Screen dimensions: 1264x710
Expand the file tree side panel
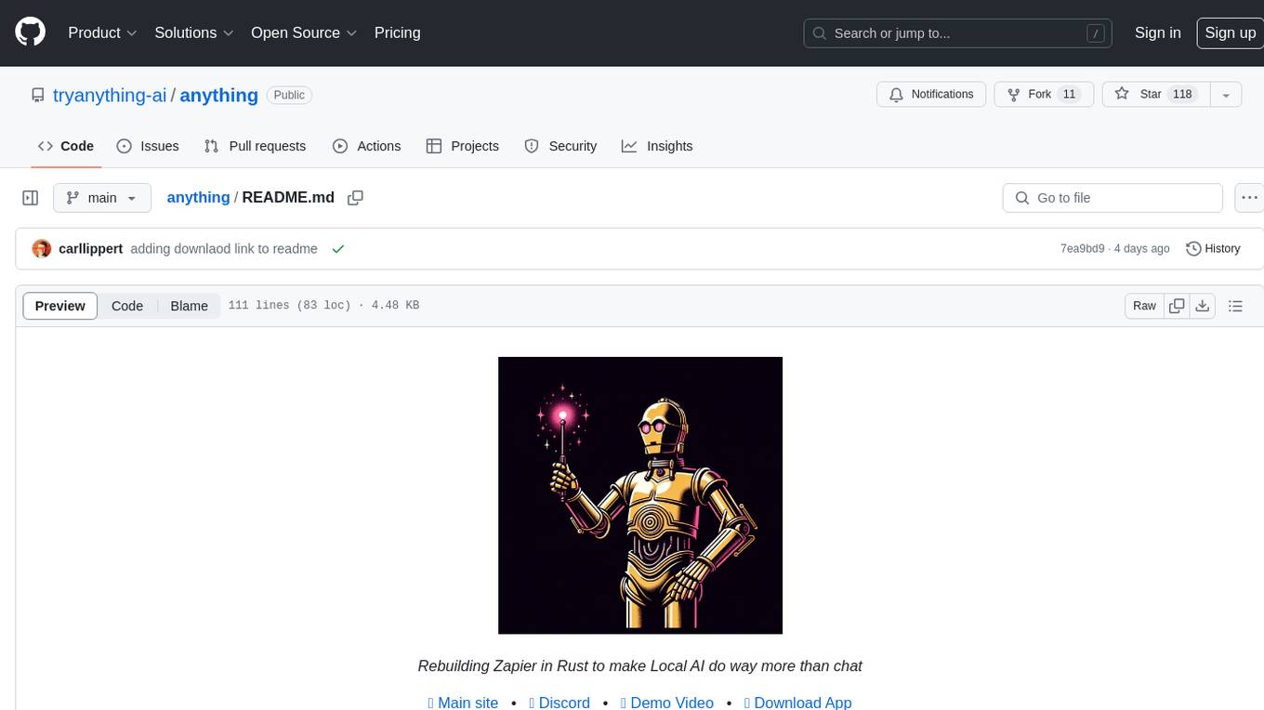(30, 198)
